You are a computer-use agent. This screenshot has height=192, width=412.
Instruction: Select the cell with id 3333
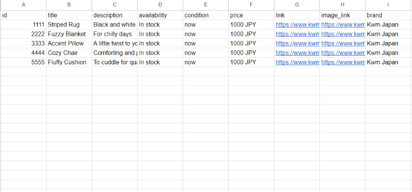[23, 43]
